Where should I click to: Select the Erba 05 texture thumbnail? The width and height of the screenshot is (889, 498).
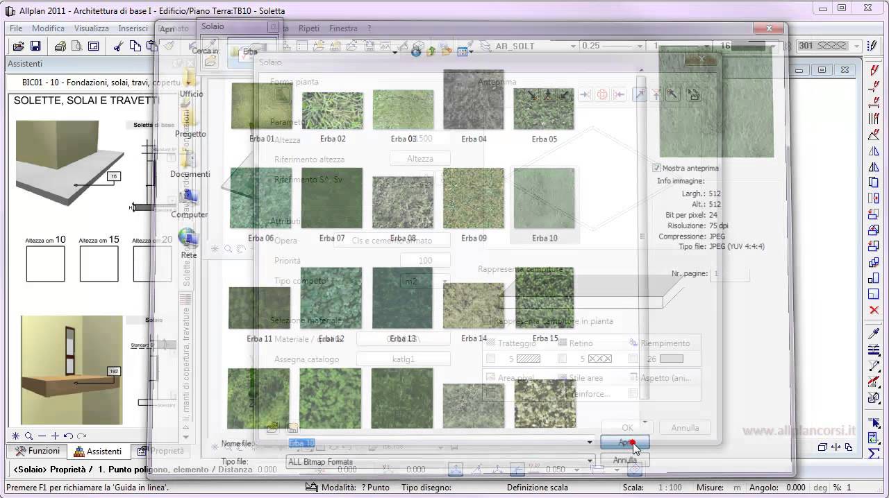544,108
